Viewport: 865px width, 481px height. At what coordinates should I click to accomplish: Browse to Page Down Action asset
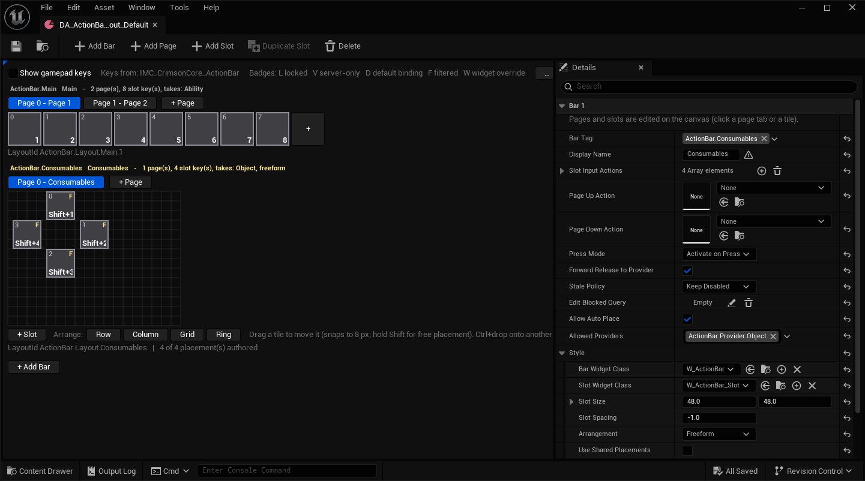(x=740, y=236)
